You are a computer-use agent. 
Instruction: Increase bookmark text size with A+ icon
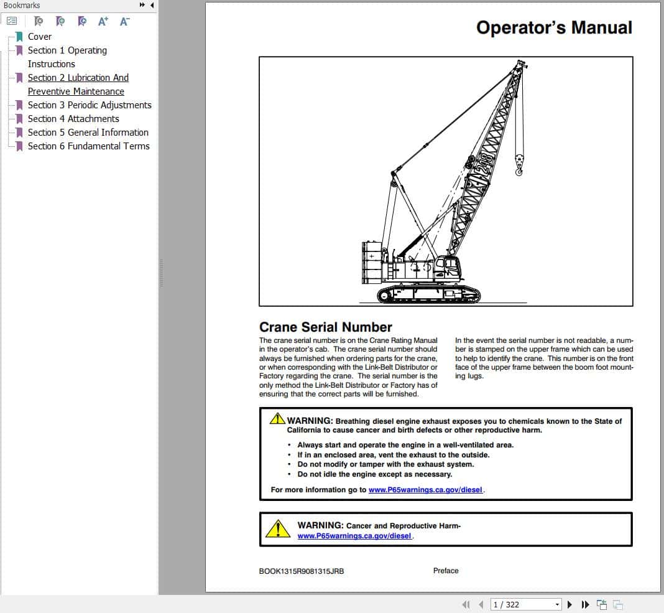pos(103,21)
